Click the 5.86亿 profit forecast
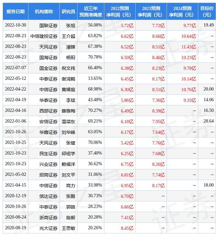 tap(127, 101)
